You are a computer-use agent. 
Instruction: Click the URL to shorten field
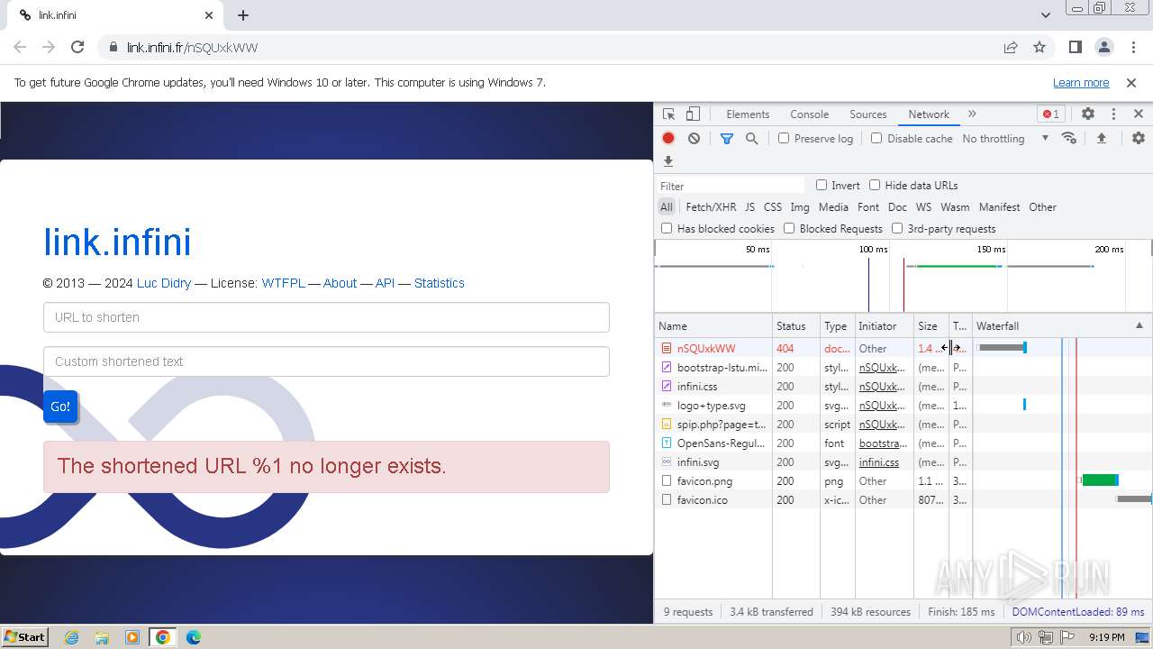pos(326,317)
